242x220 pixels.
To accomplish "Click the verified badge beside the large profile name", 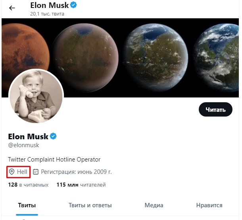I will (53, 136).
